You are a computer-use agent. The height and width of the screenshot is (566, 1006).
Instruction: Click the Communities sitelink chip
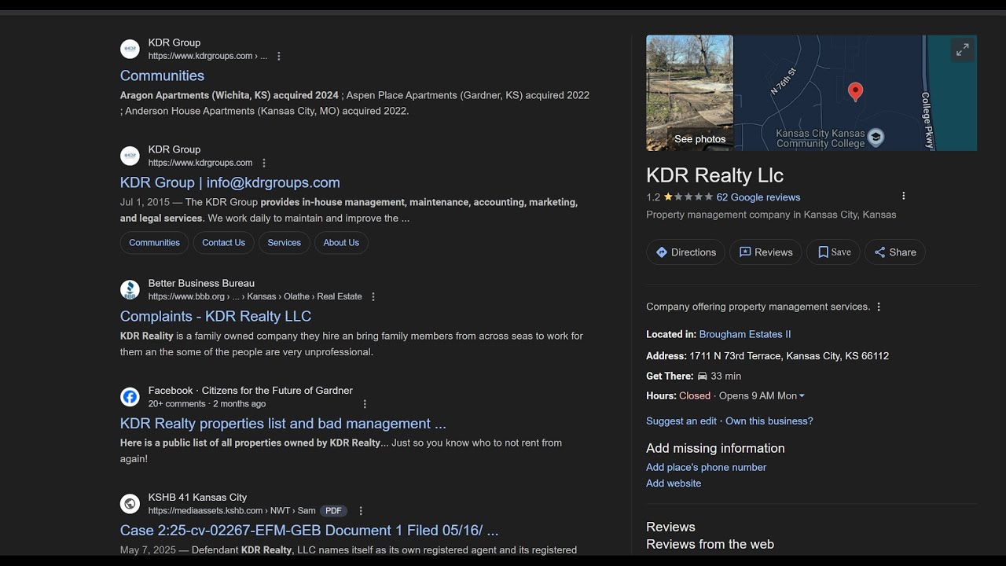tap(154, 243)
